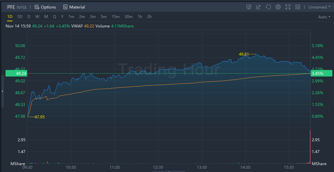Click the refresh chart icon
334x172 pixels.
268,7
